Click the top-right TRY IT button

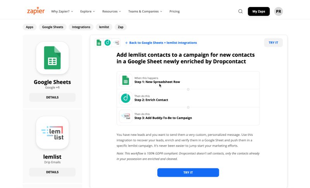(x=273, y=42)
